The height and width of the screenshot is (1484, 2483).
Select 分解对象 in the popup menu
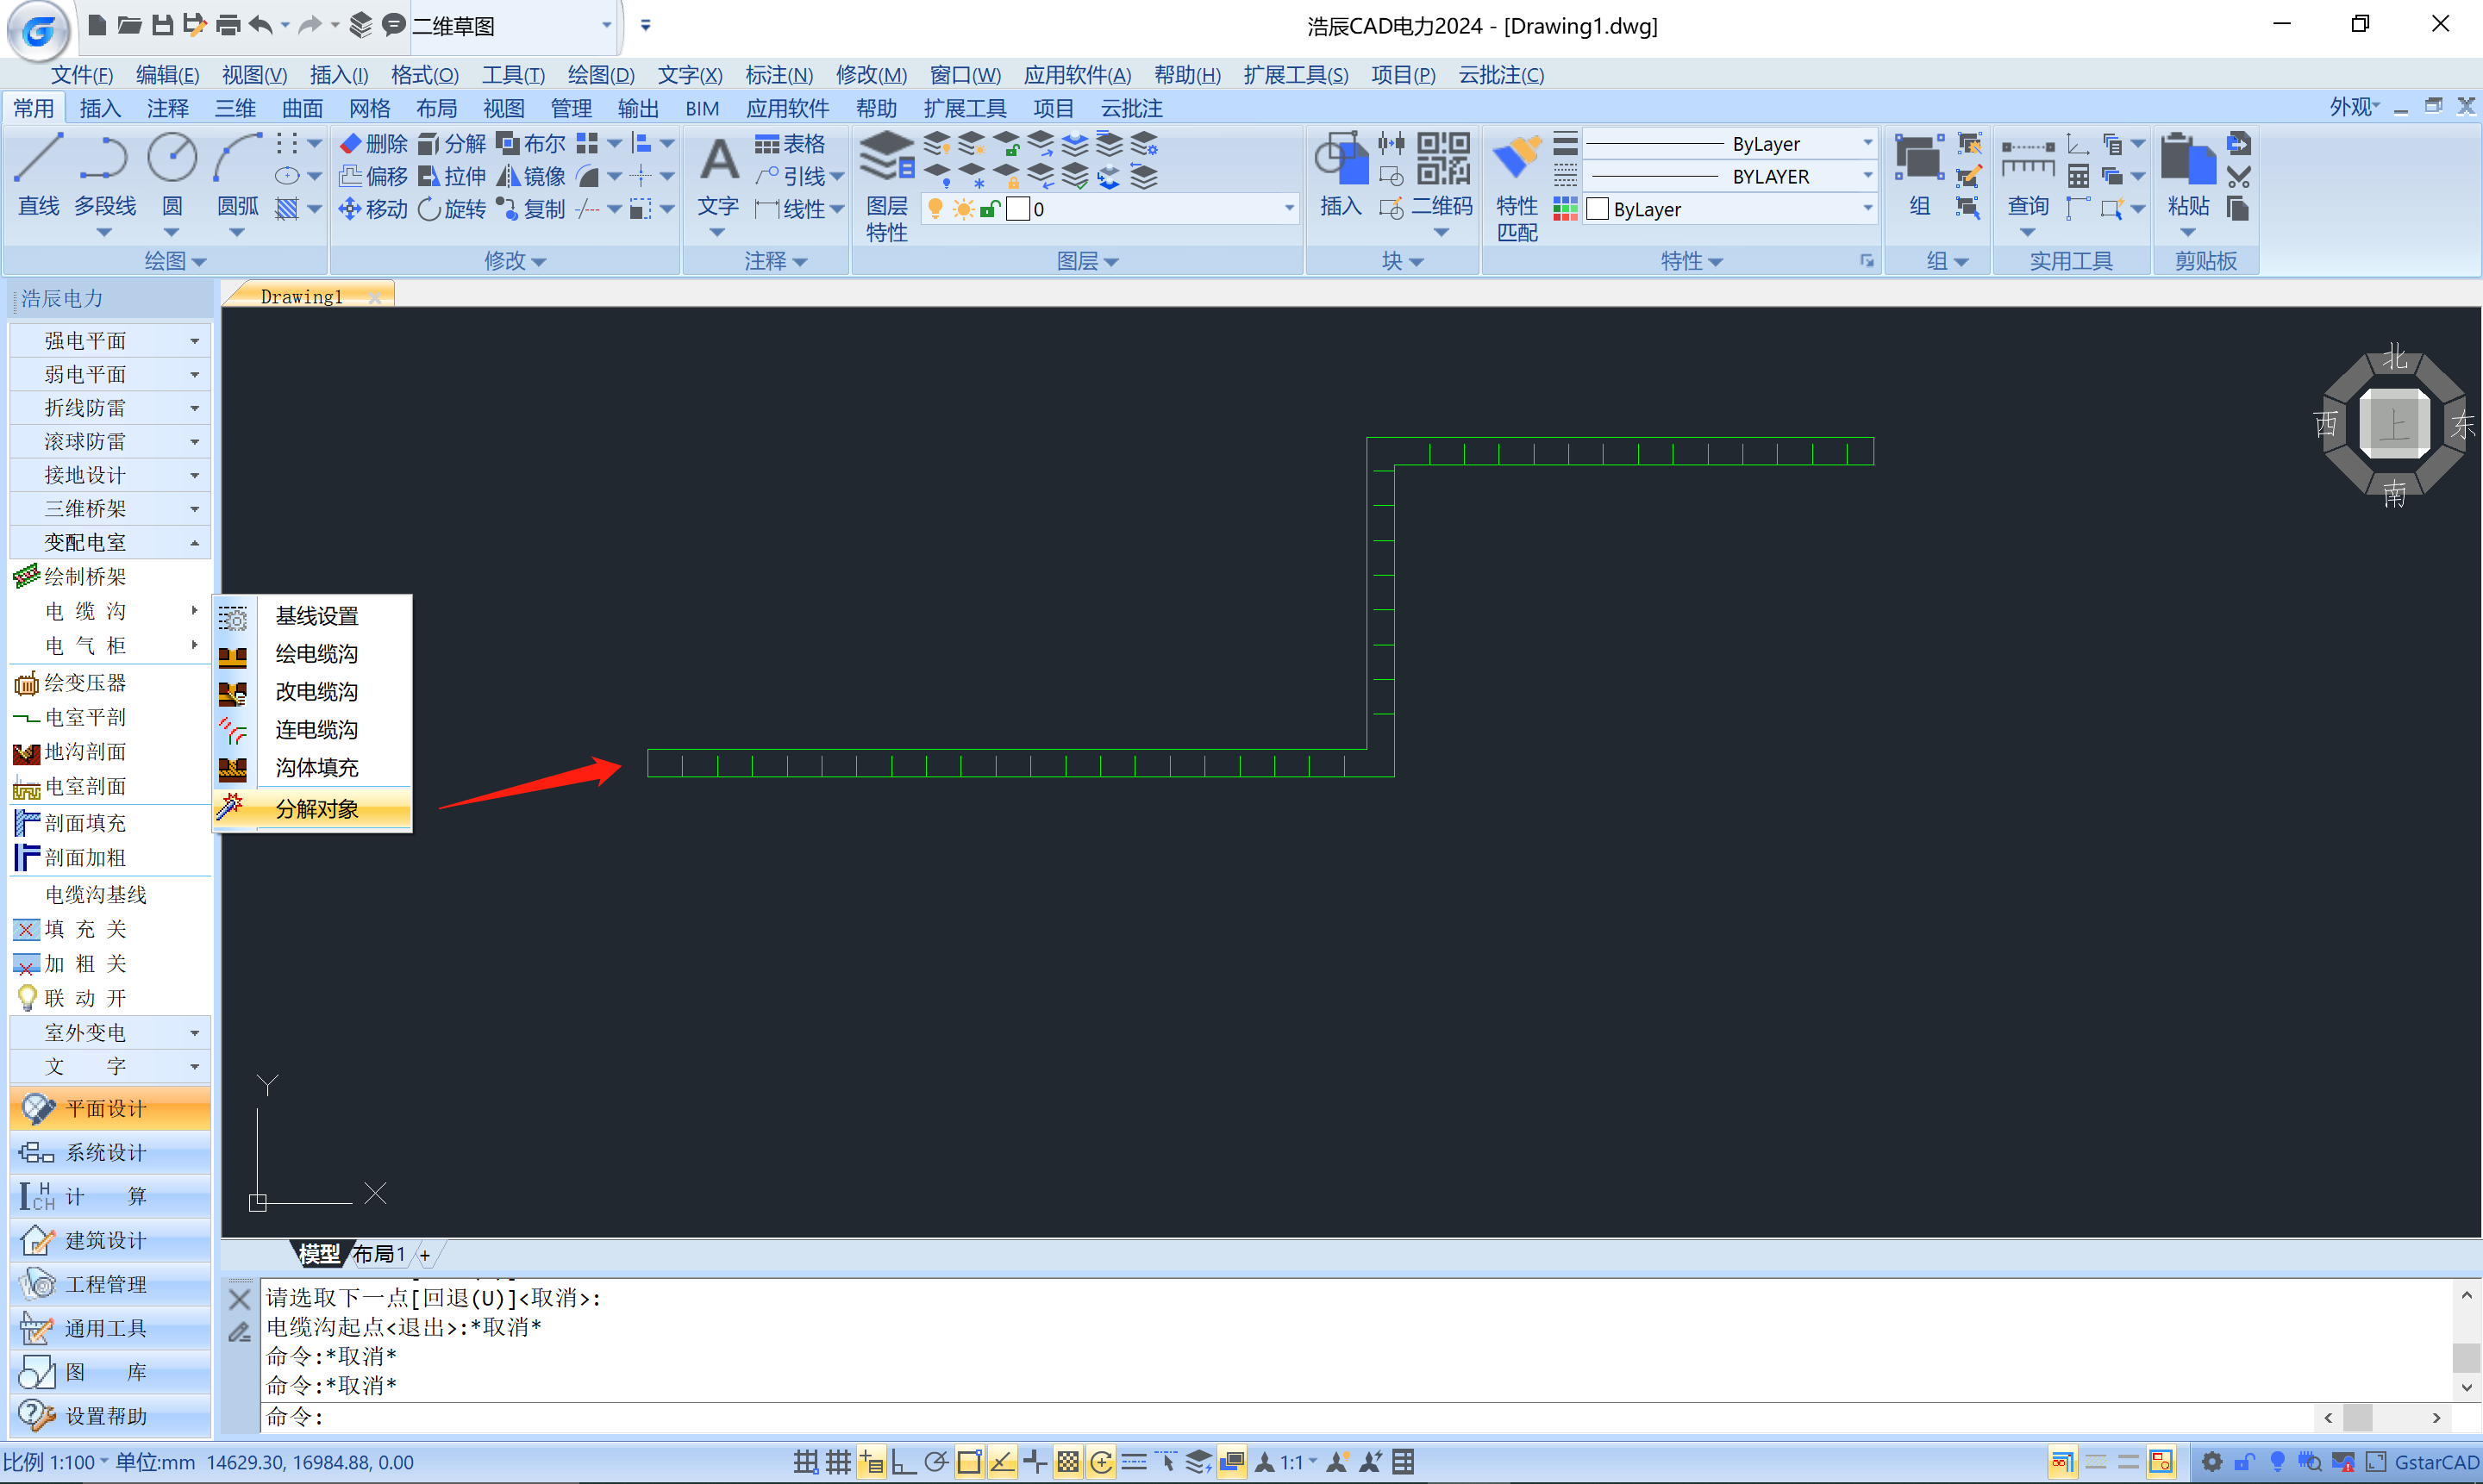[316, 809]
